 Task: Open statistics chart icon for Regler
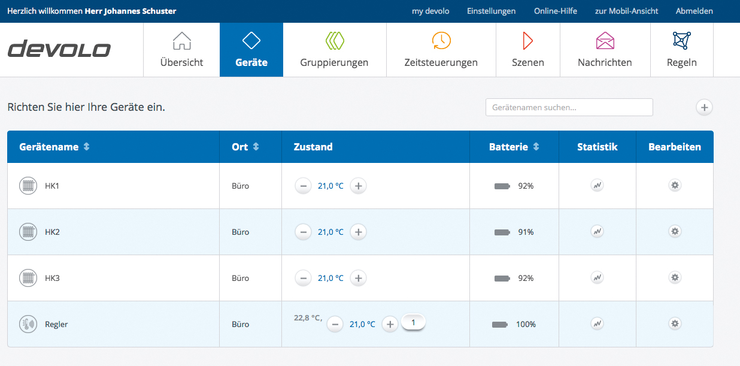(596, 324)
